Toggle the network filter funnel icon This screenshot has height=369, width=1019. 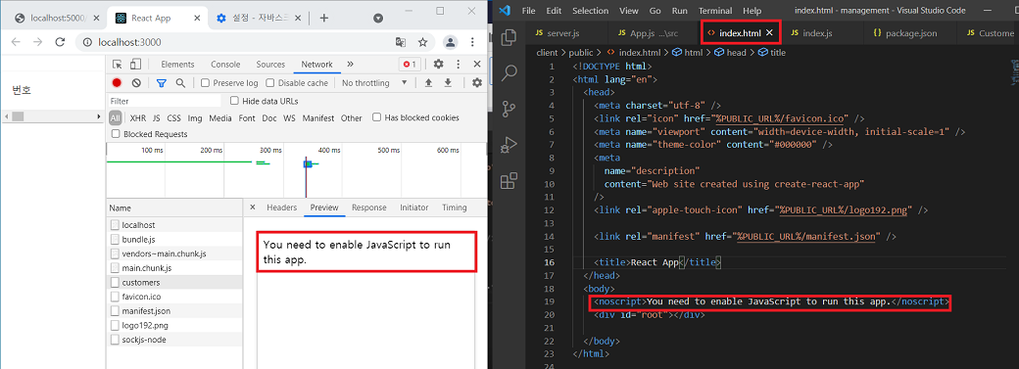161,83
